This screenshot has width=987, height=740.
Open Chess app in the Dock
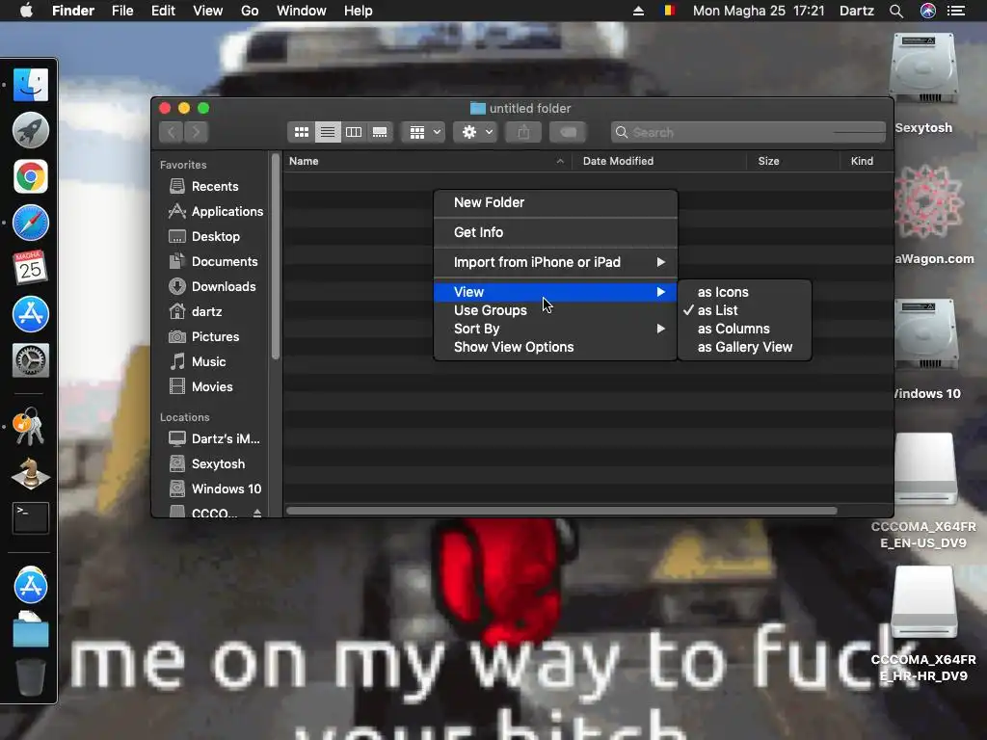point(30,473)
